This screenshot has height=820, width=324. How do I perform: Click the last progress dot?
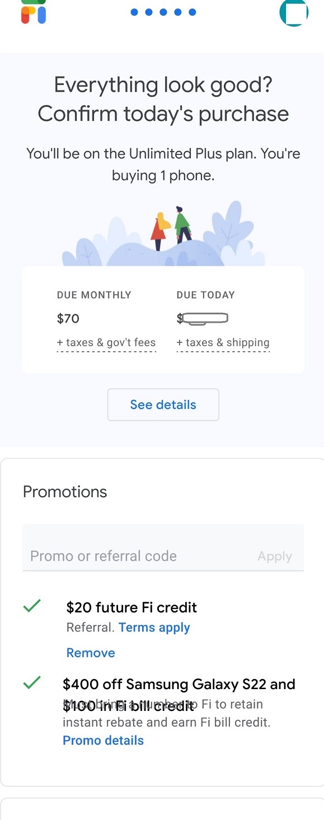tap(192, 12)
